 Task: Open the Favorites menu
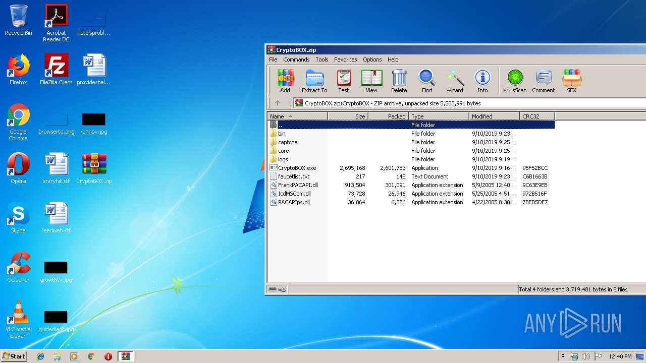click(x=345, y=59)
